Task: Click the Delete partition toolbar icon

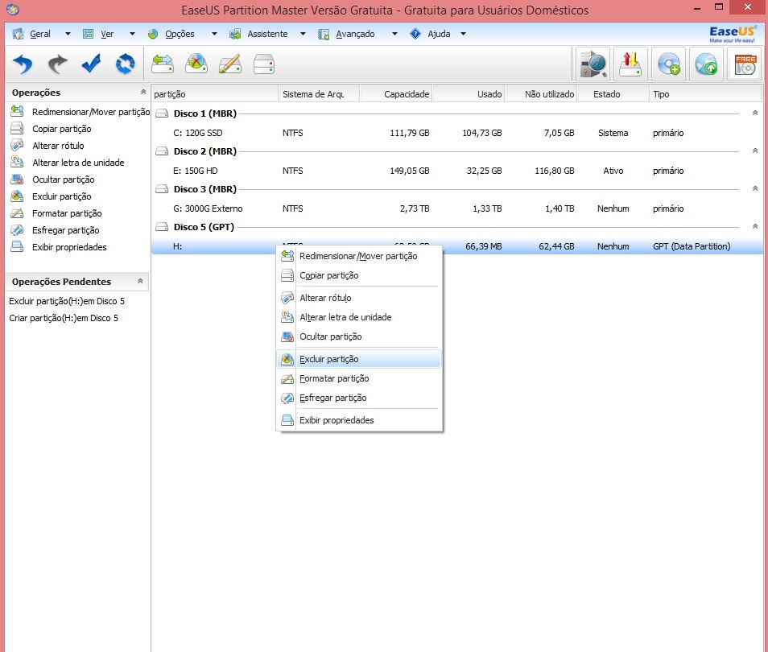Action: tap(196, 64)
